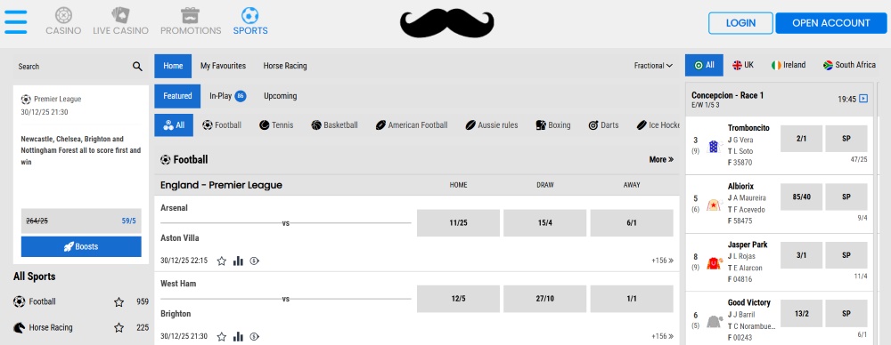Viewport: 891px width, 345px height.
Task: Switch to My Favourites tab
Action: [x=224, y=66]
